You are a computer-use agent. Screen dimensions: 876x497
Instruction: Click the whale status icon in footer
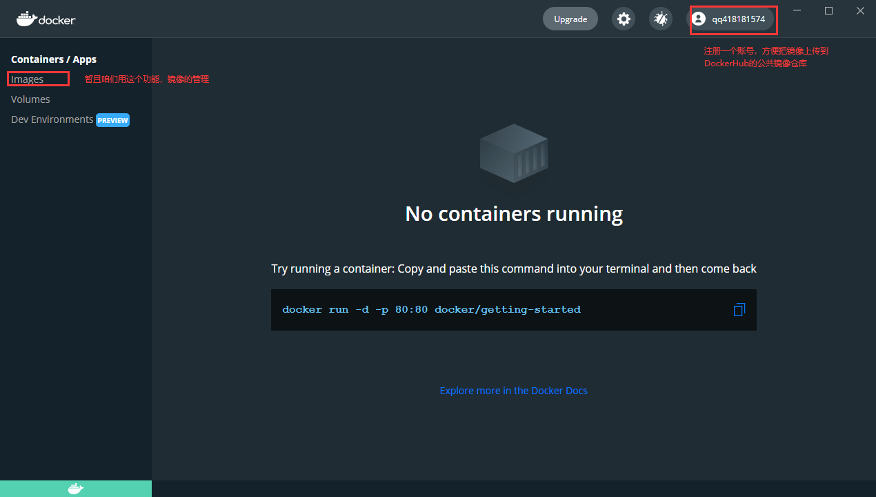76,489
